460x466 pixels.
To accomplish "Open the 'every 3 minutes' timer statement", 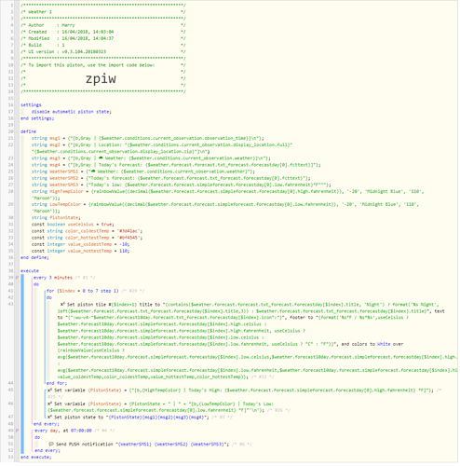I will [x=53, y=279].
